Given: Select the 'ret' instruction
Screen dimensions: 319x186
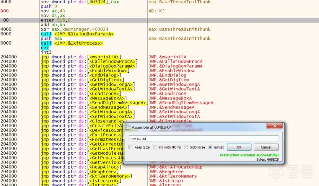Looking at the screenshot, I should click(x=45, y=48).
